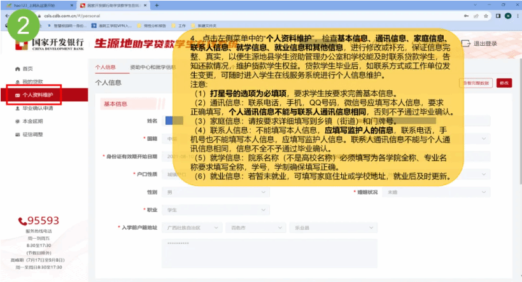Open the Chrome three-dot menu
522x282 pixels.
click(x=518, y=16)
